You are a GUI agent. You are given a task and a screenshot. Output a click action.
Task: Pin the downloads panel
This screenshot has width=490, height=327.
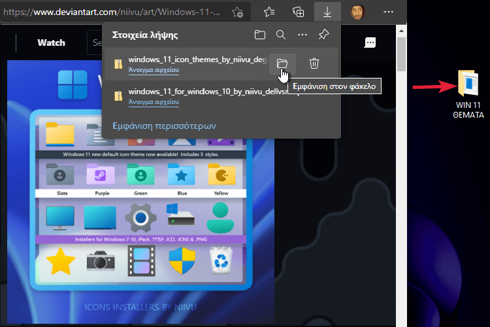(x=323, y=35)
